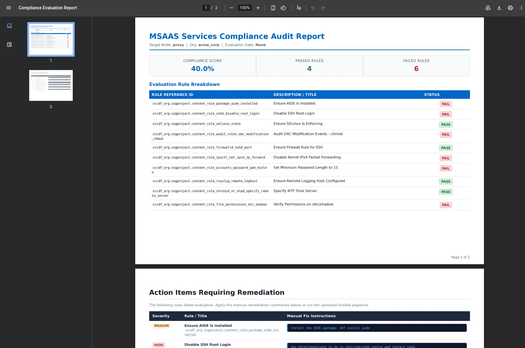The height and width of the screenshot is (348, 525).
Task: Click the page number input field
Action: pos(206,8)
